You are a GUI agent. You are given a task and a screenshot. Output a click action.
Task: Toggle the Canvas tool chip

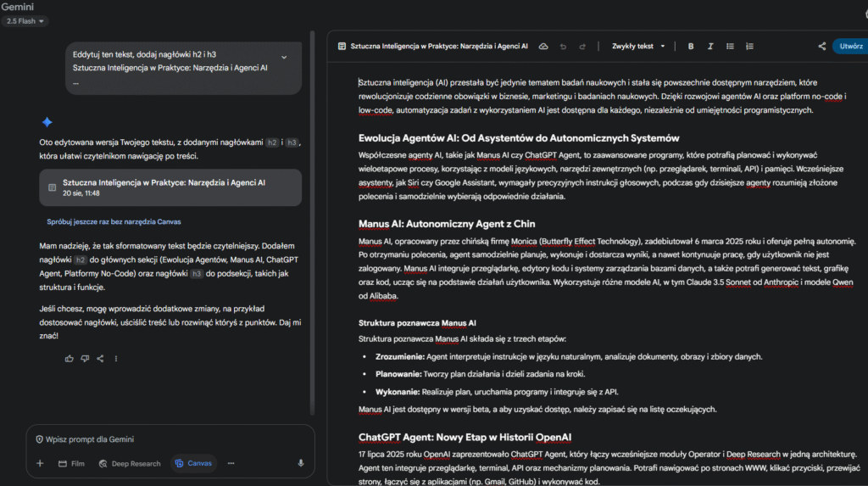point(193,463)
